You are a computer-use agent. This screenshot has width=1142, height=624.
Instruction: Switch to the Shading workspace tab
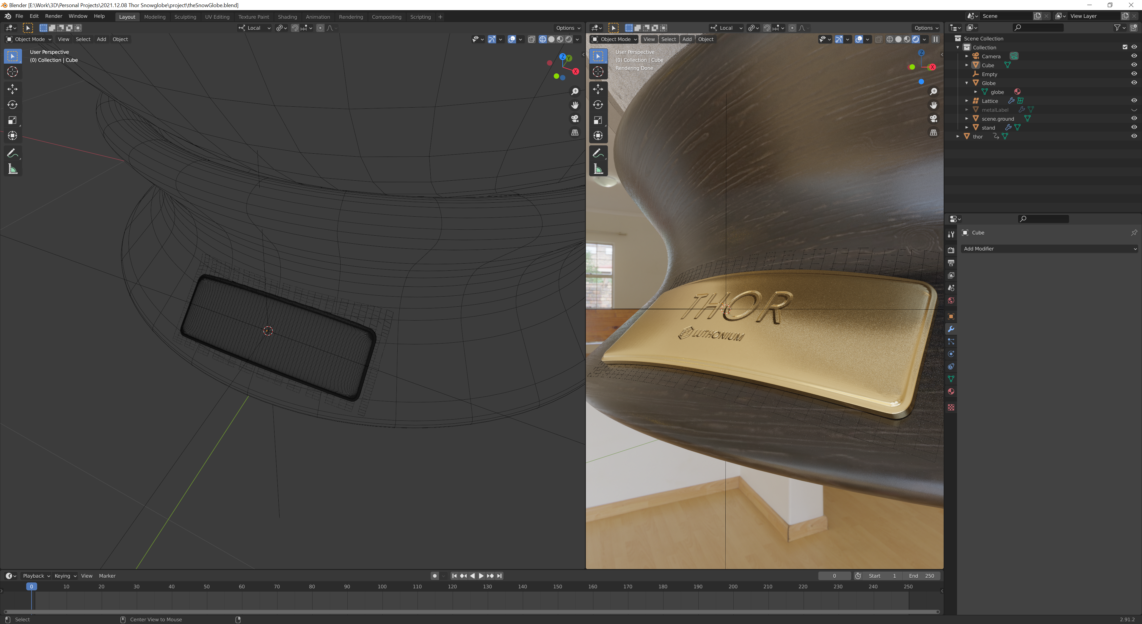pyautogui.click(x=287, y=17)
